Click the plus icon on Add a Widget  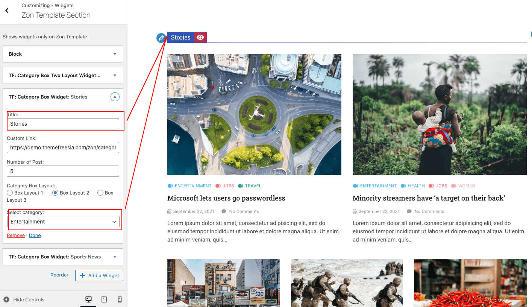82,275
